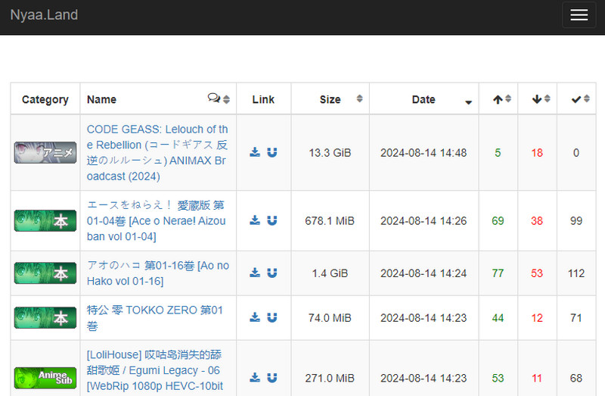Download torrent file for Ao no Hako
The image size is (605, 396).
coord(255,273)
